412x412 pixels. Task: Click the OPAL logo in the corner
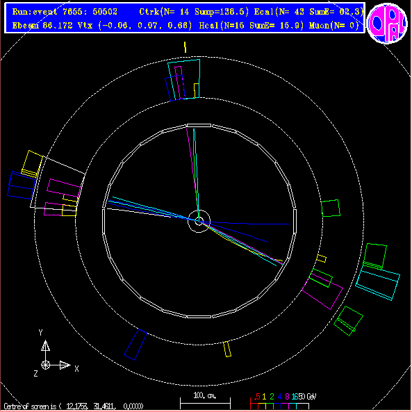pos(387,23)
